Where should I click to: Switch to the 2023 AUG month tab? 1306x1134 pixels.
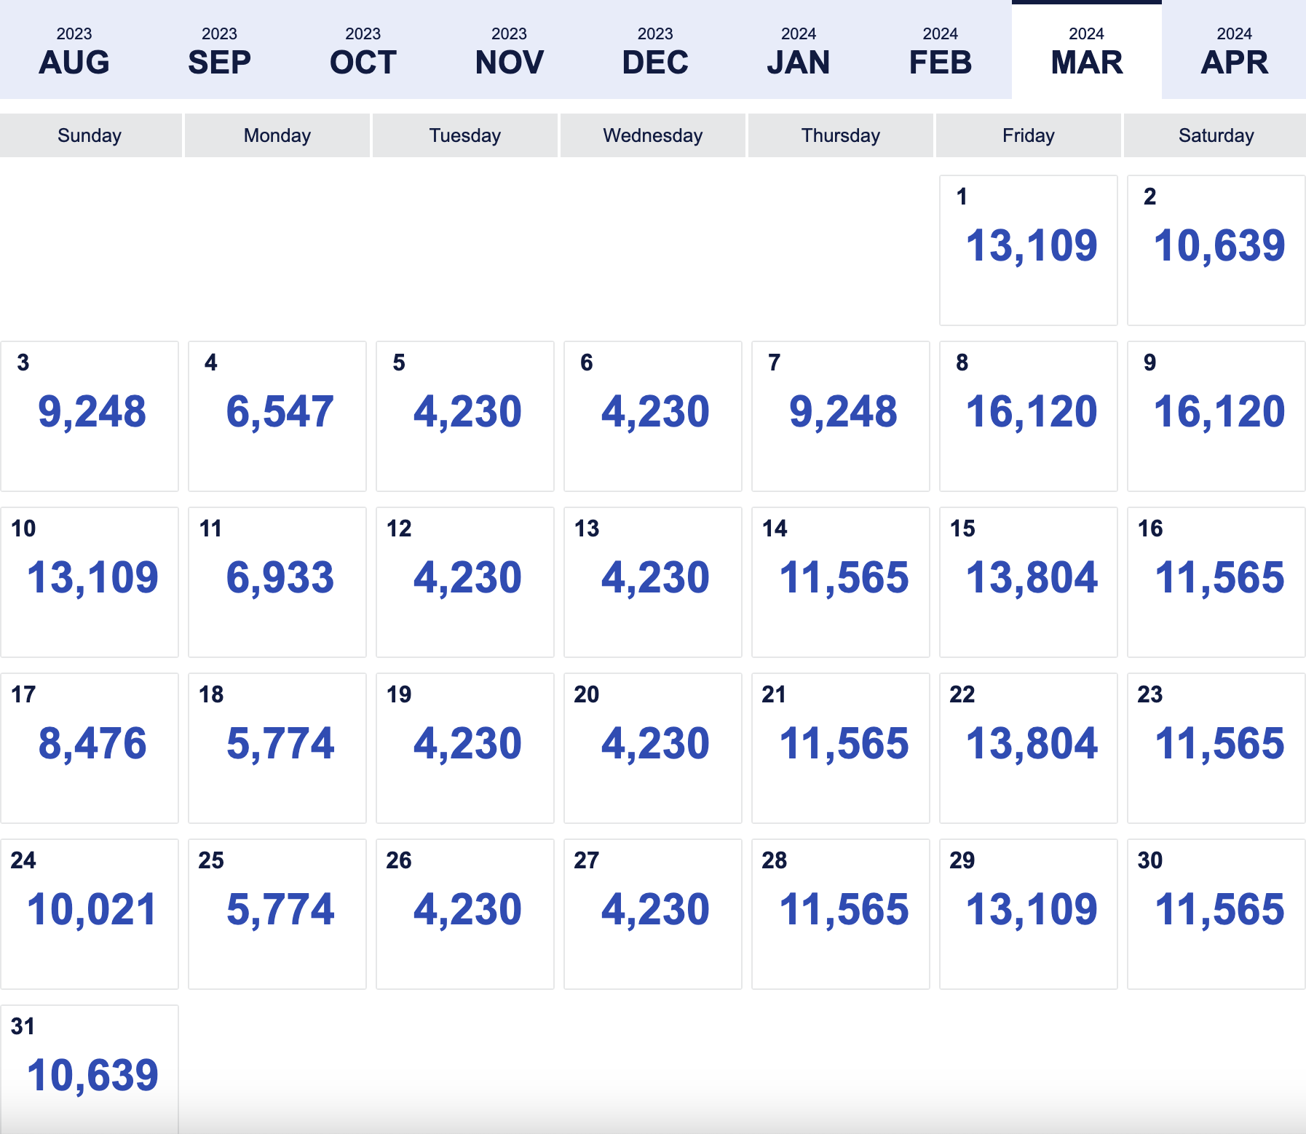tap(74, 49)
